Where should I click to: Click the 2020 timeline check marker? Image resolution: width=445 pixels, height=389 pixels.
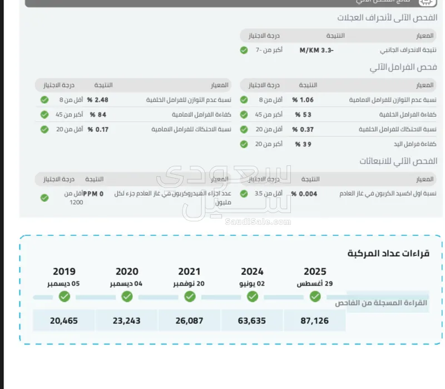127,297
